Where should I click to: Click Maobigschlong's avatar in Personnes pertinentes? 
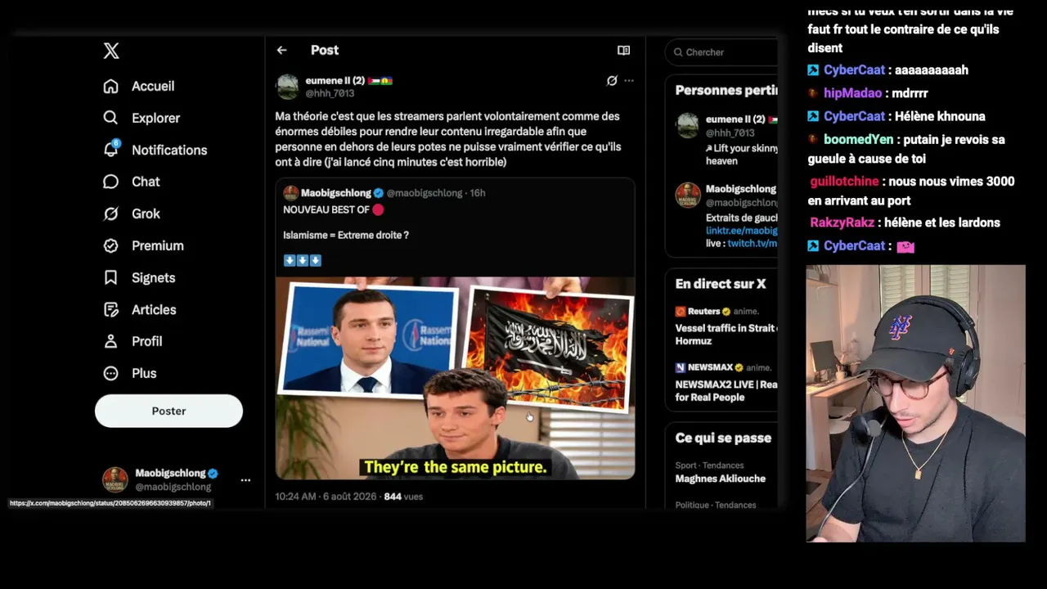click(688, 195)
